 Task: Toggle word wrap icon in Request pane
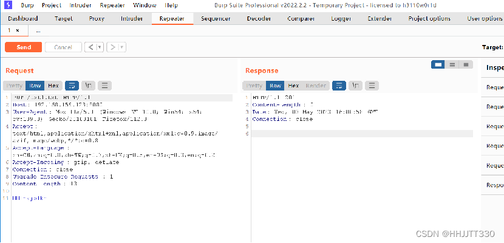point(72,86)
